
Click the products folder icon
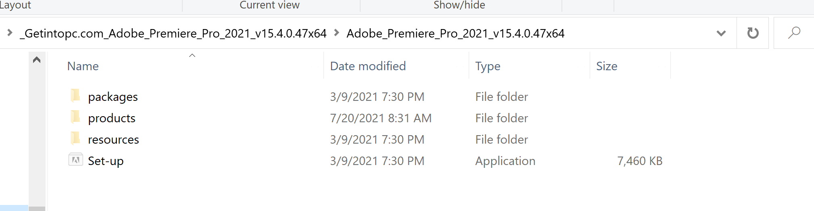coord(75,117)
